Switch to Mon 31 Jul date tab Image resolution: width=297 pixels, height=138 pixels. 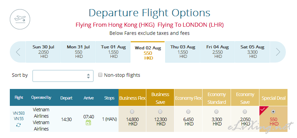[78, 52]
